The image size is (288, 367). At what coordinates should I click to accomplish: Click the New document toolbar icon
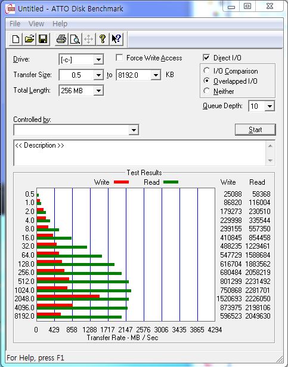pyautogui.click(x=16, y=39)
